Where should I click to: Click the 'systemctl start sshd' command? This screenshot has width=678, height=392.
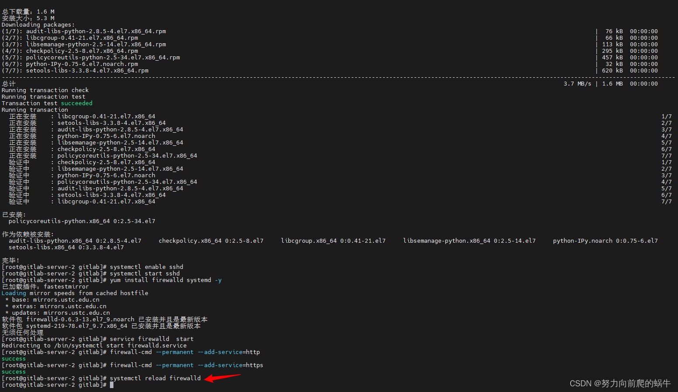145,274
